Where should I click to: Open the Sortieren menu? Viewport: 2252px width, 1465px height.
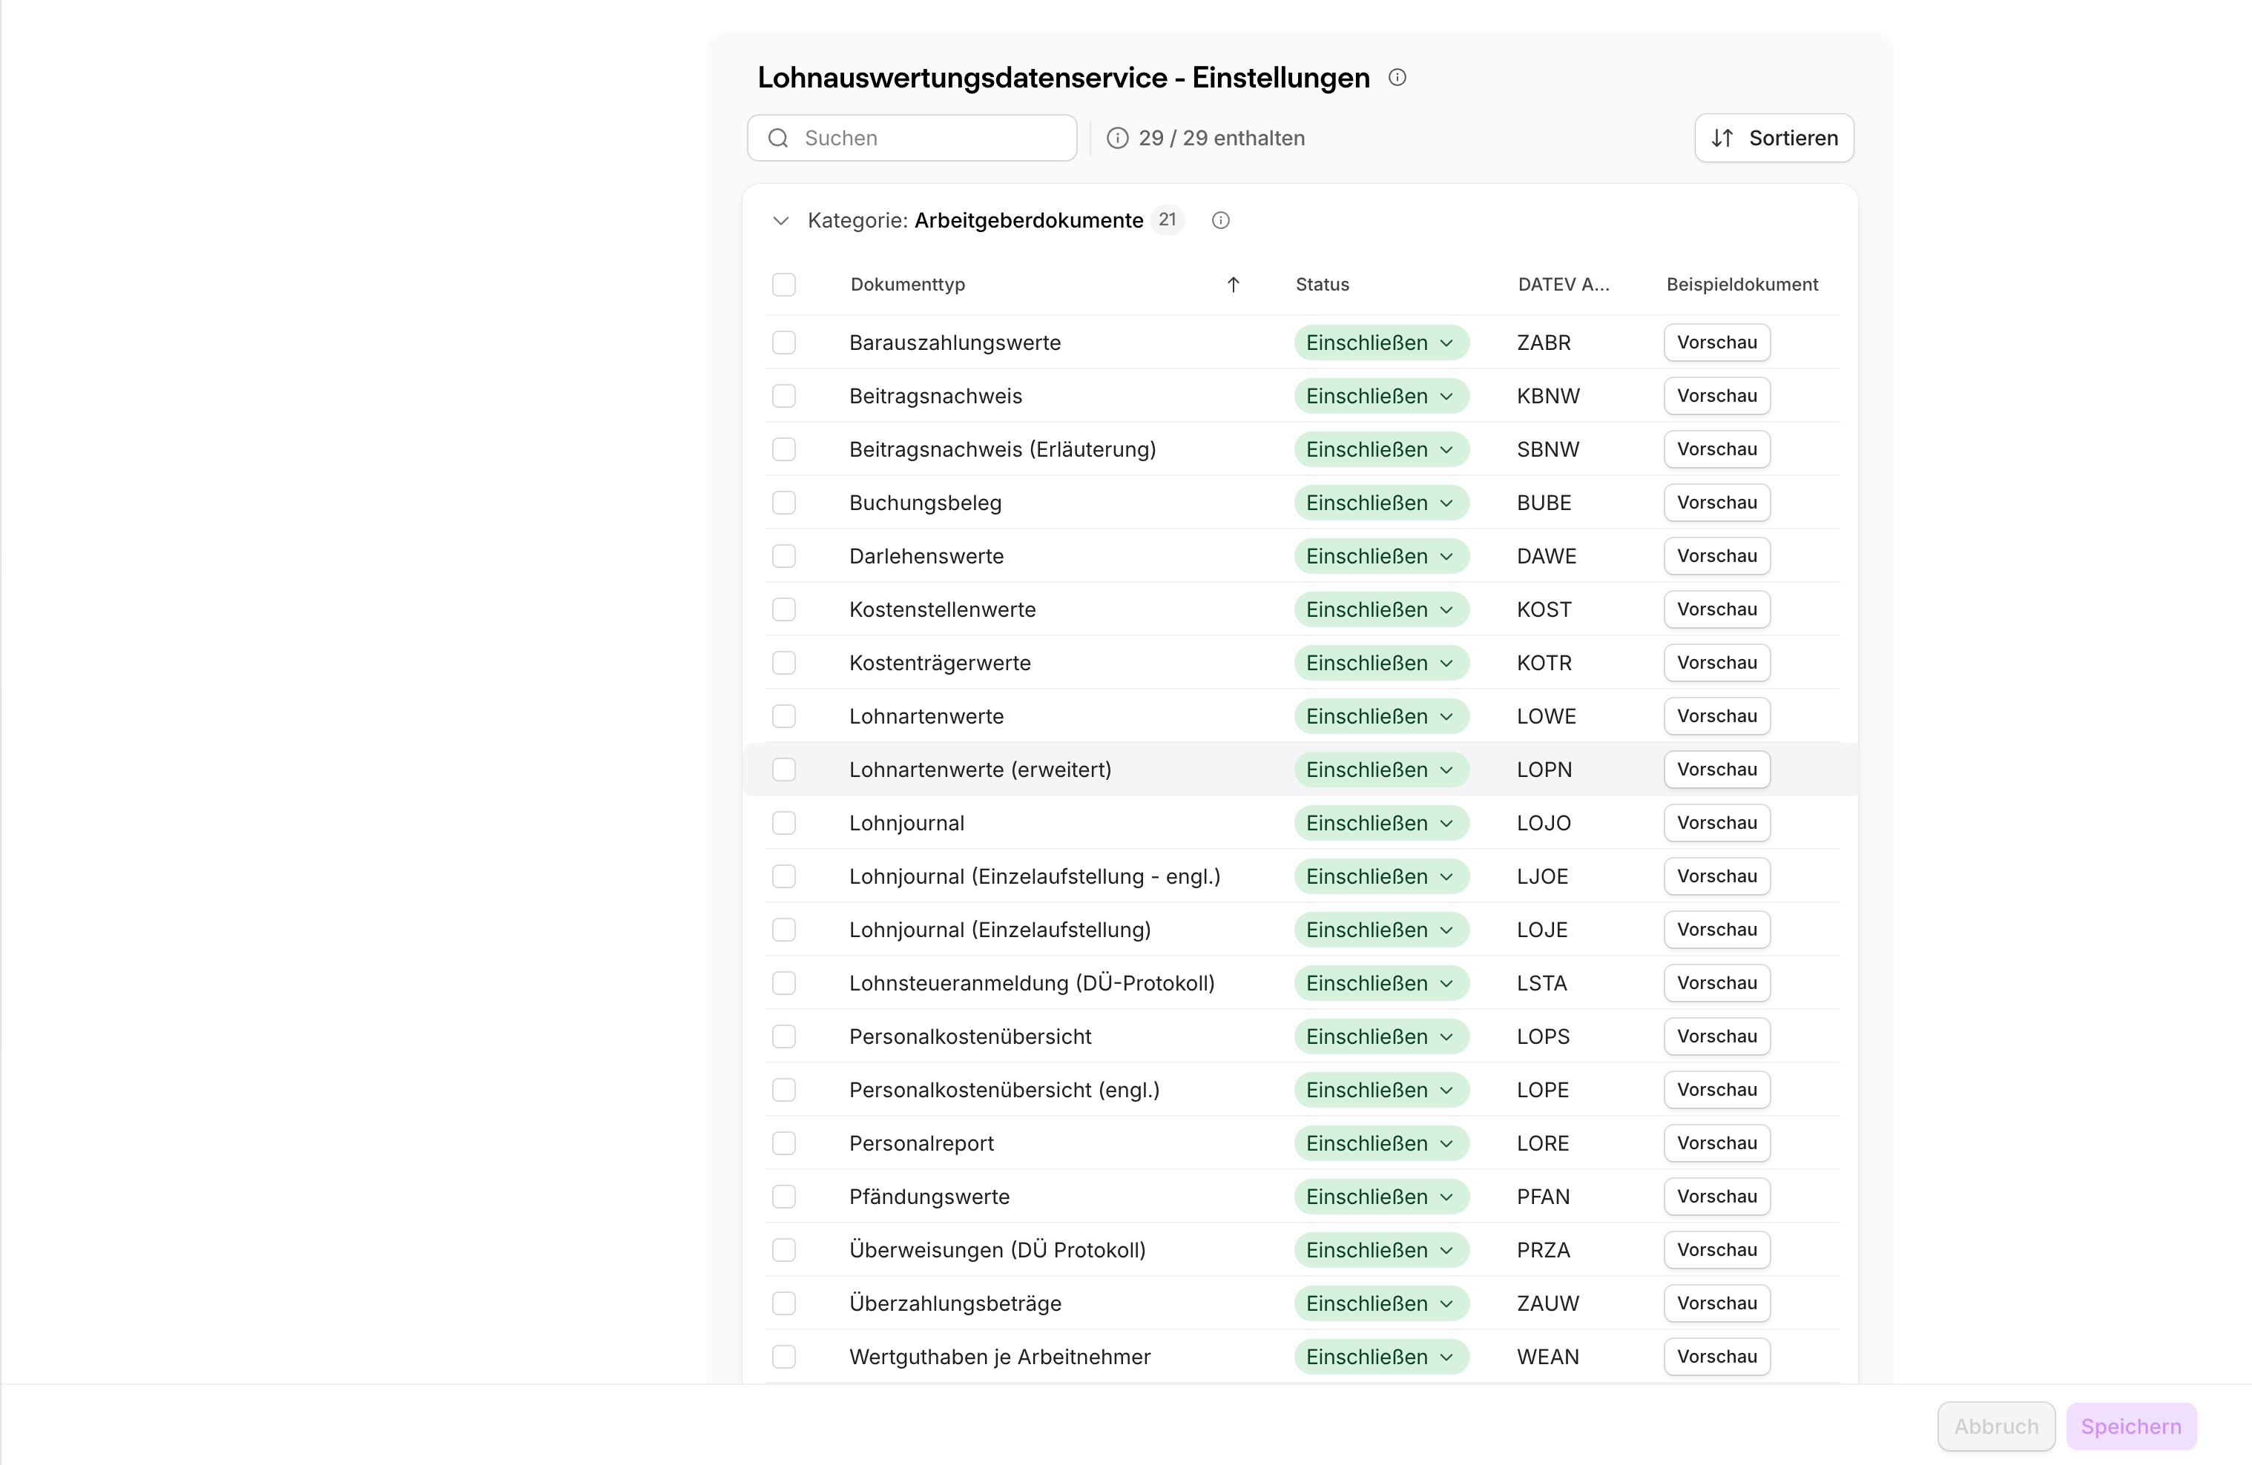[x=1774, y=138]
